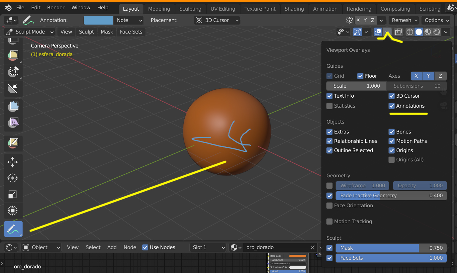Adjust the Fade Inactive Geometry slider
This screenshot has width=457, height=273.
coord(391,196)
